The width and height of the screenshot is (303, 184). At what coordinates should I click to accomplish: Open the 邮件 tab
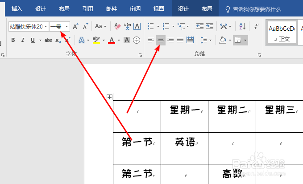[112, 9]
